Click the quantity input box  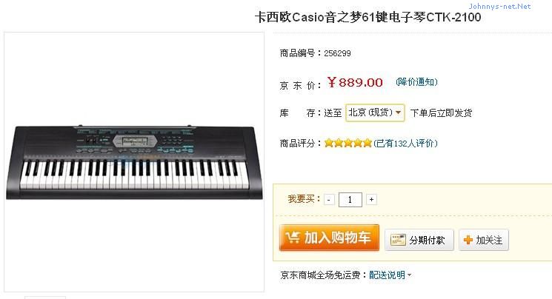(350, 199)
